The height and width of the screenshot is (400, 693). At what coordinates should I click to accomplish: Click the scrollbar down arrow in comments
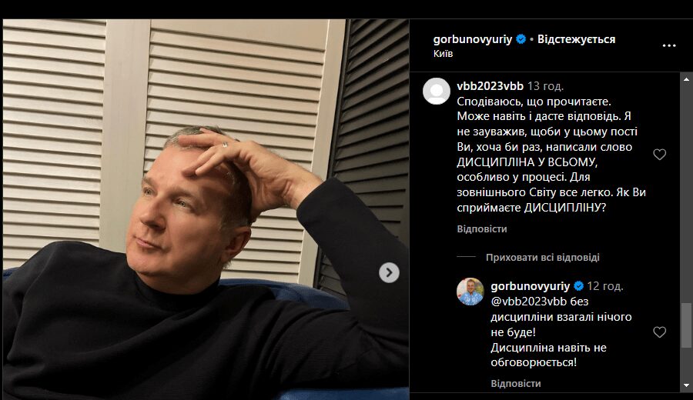[686, 385]
